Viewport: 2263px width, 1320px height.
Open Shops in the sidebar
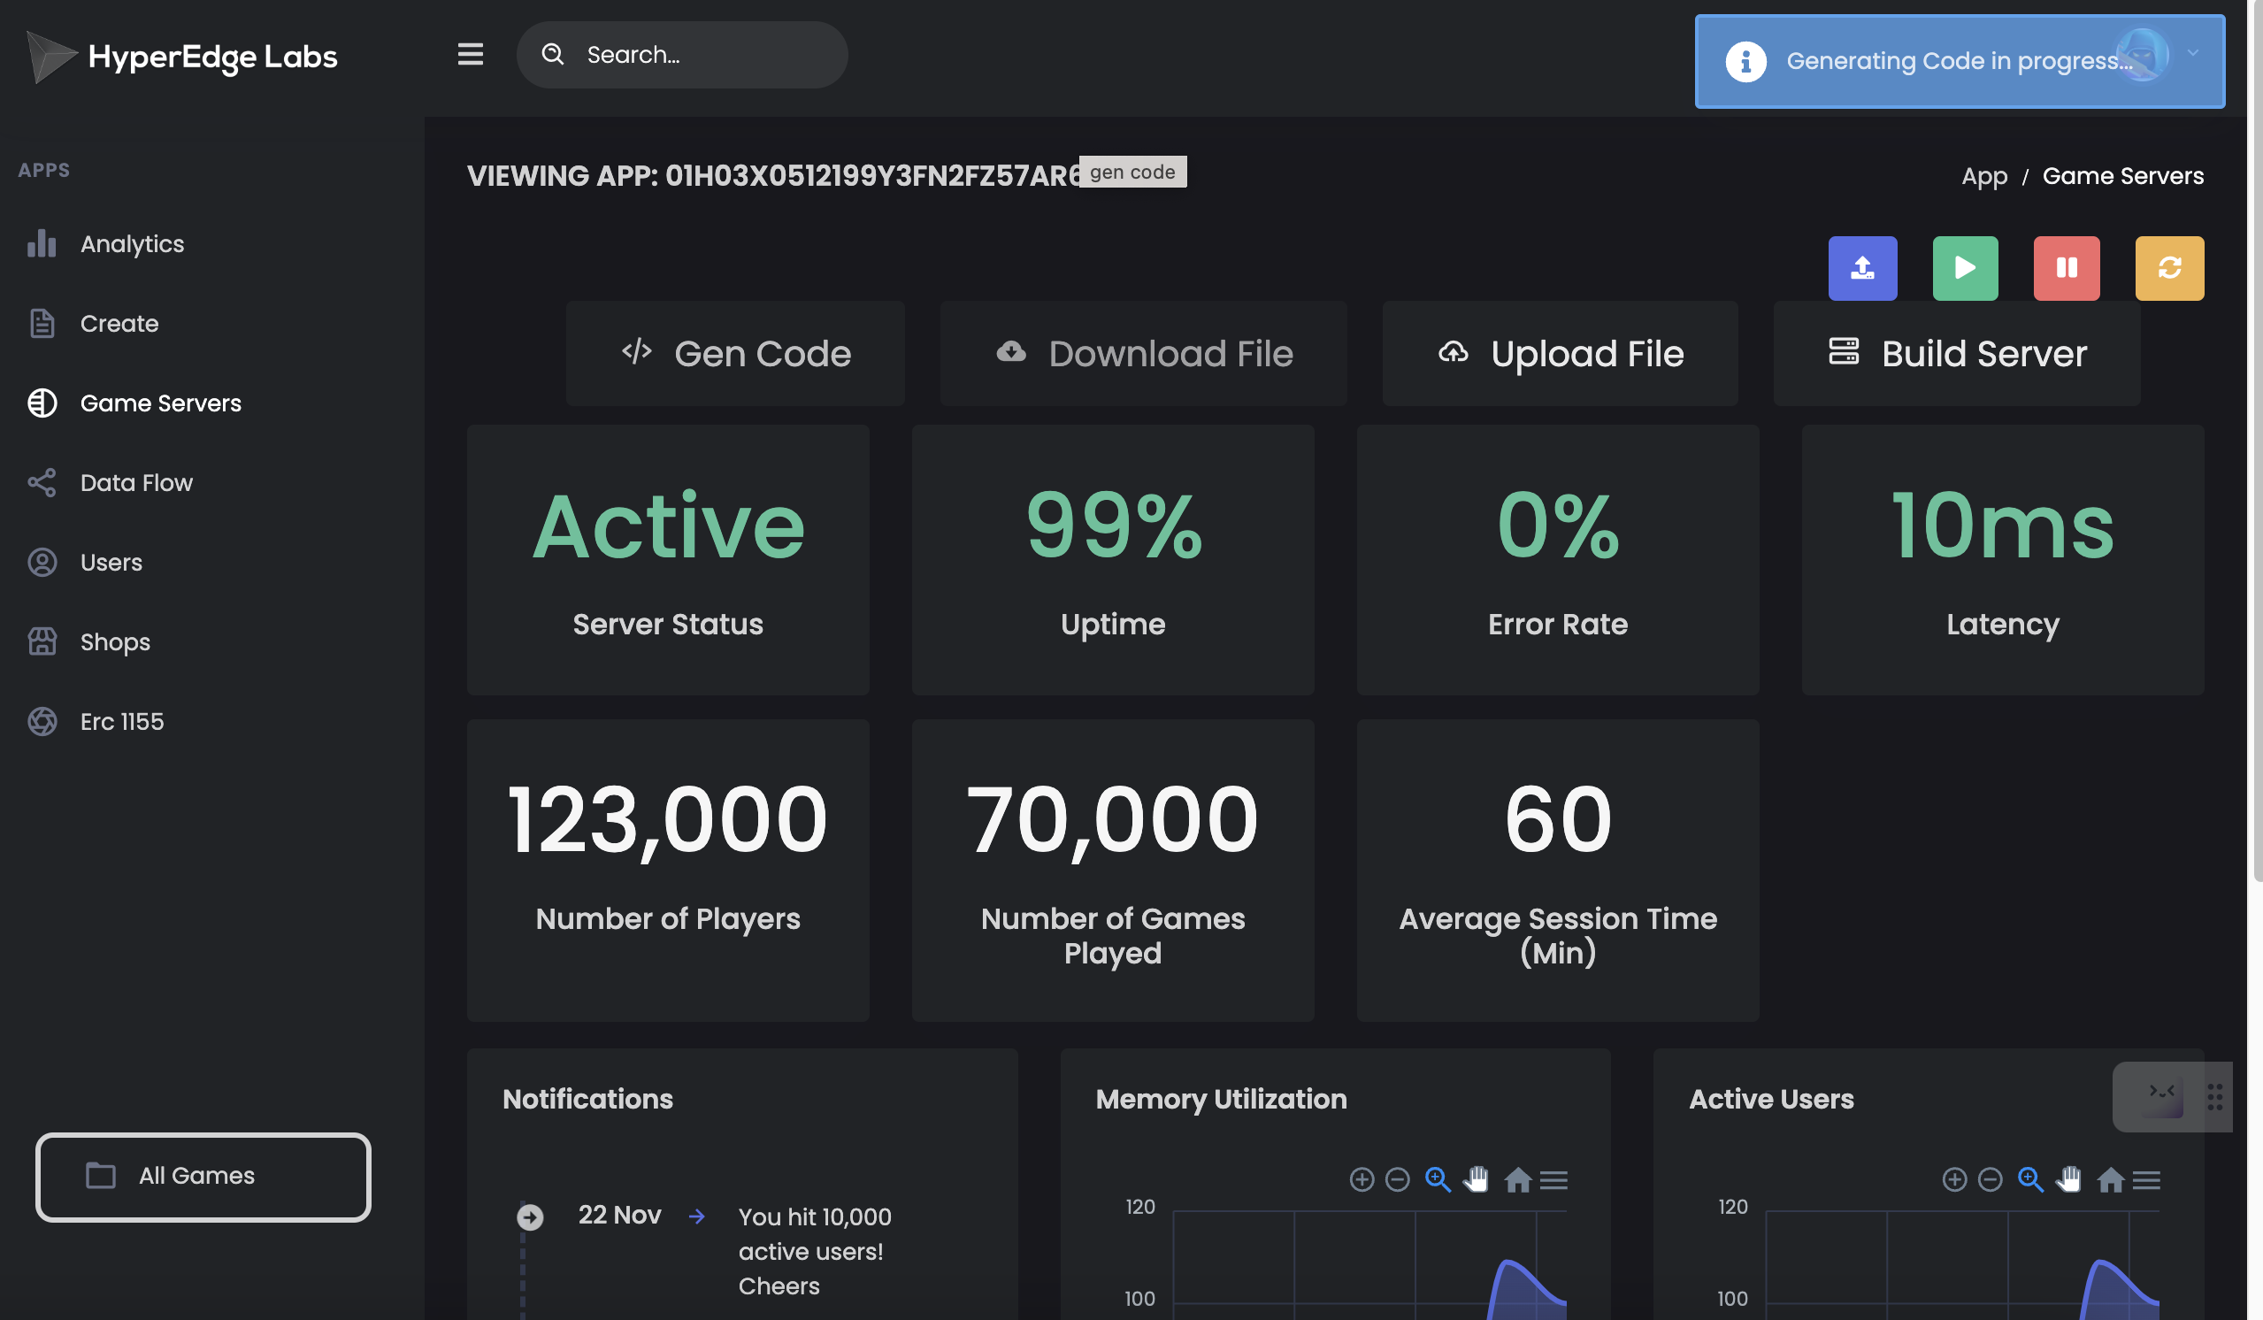click(x=115, y=641)
